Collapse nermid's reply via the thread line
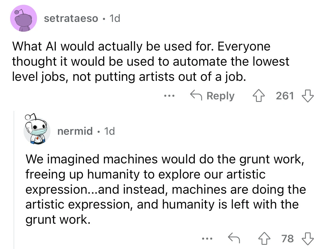The height and width of the screenshot is (249, 328). point(14,180)
